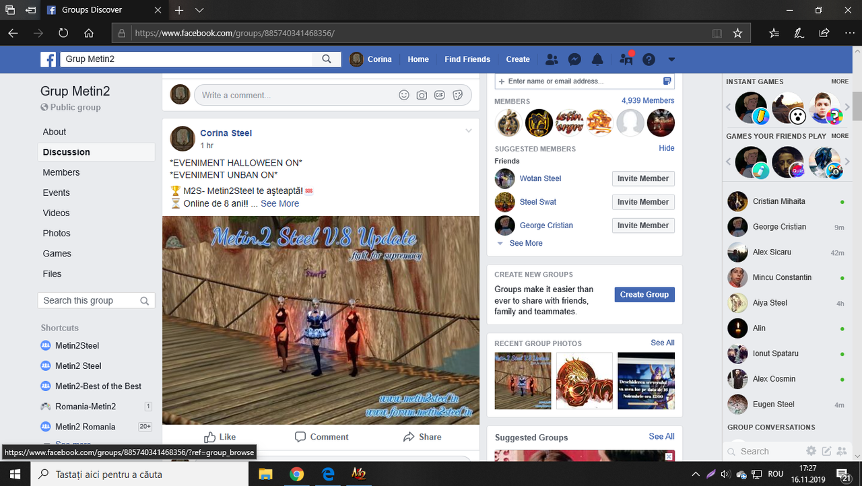The image size is (862, 486).
Task: Start new message via compose icon
Action: [826, 451]
